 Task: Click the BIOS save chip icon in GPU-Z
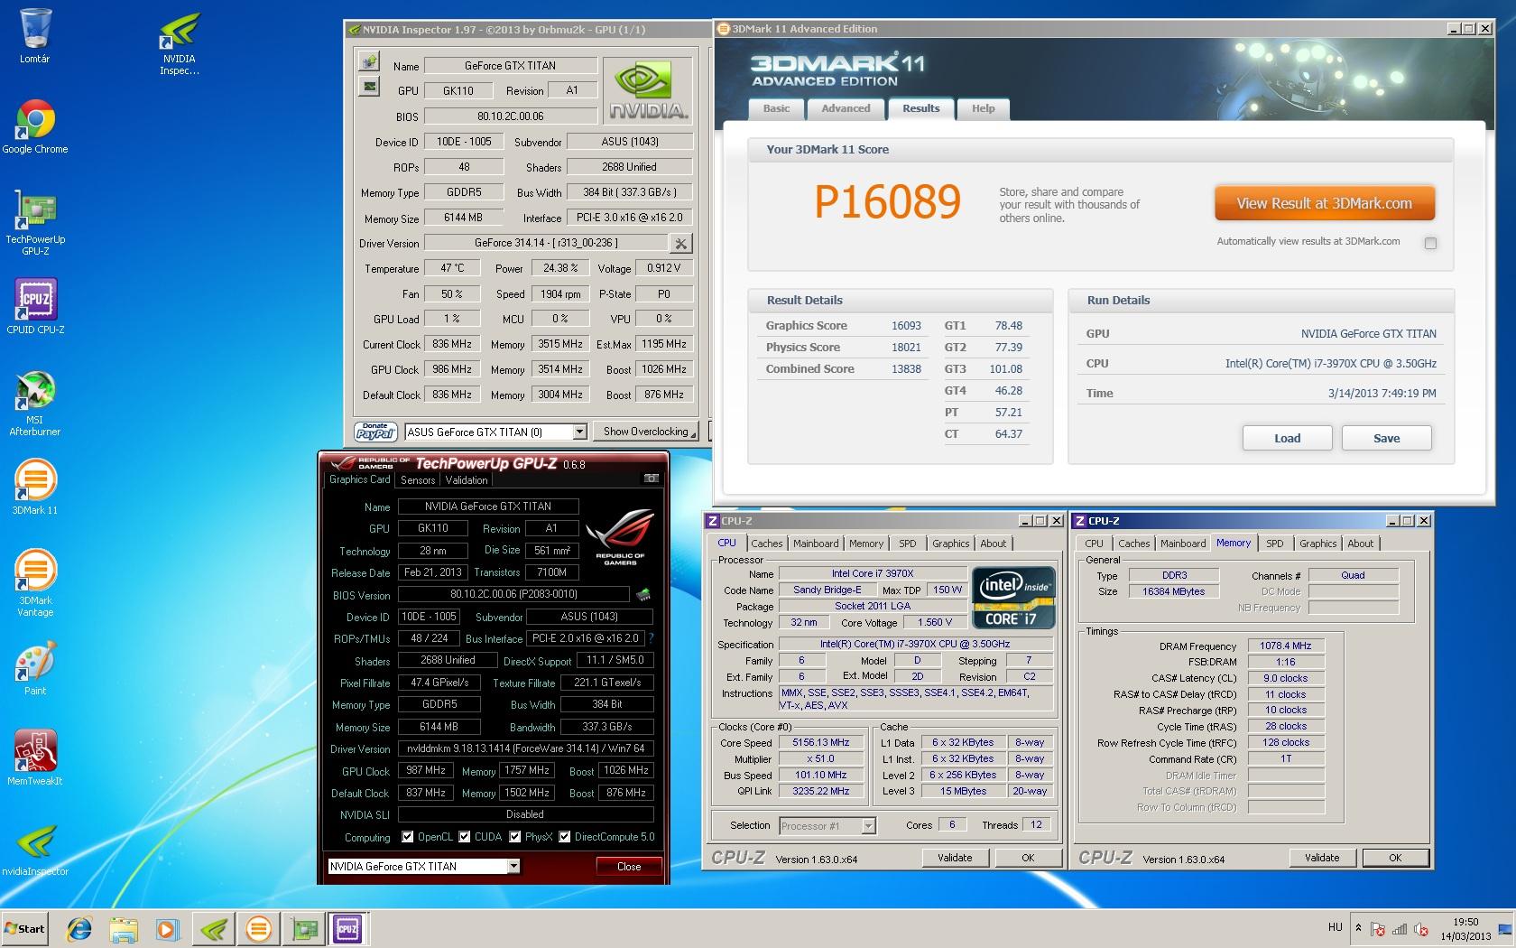[x=643, y=594]
